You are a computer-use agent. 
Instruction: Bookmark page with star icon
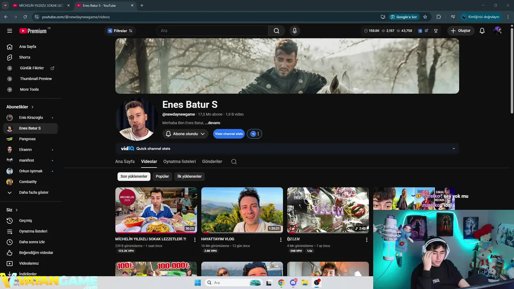coord(425,17)
